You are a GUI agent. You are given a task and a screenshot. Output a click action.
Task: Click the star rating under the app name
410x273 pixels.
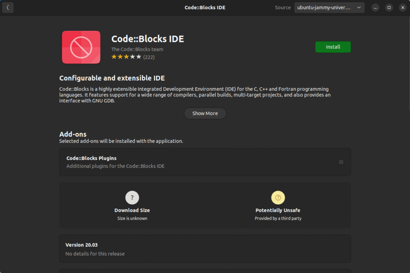point(126,57)
